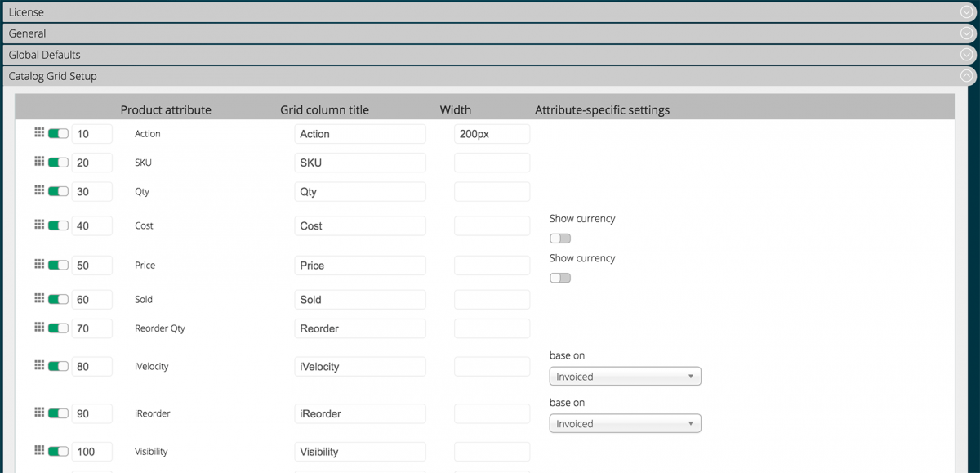Select the drag handle for the Qty row
This screenshot has height=473, width=980.
[x=39, y=190]
